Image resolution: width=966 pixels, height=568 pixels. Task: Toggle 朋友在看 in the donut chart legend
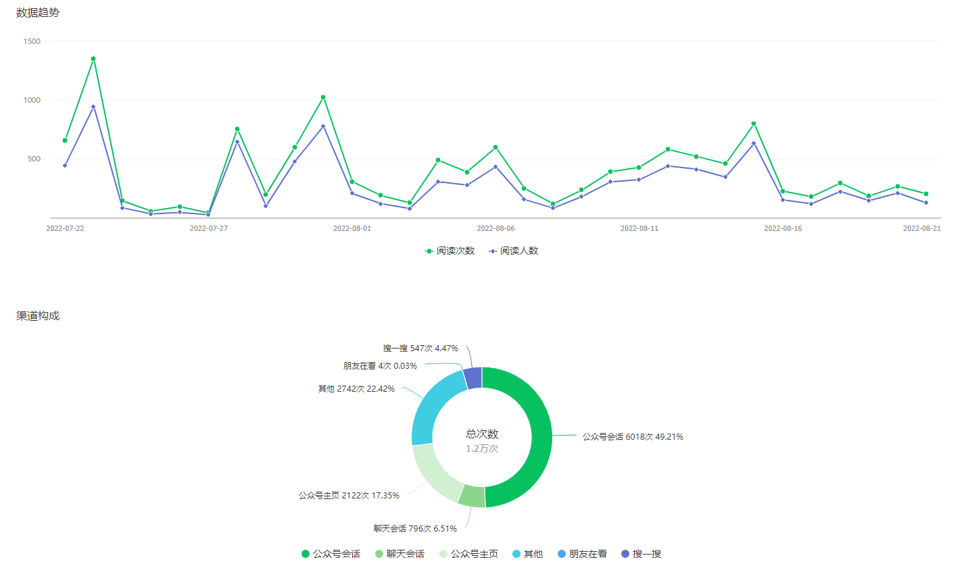point(582,554)
